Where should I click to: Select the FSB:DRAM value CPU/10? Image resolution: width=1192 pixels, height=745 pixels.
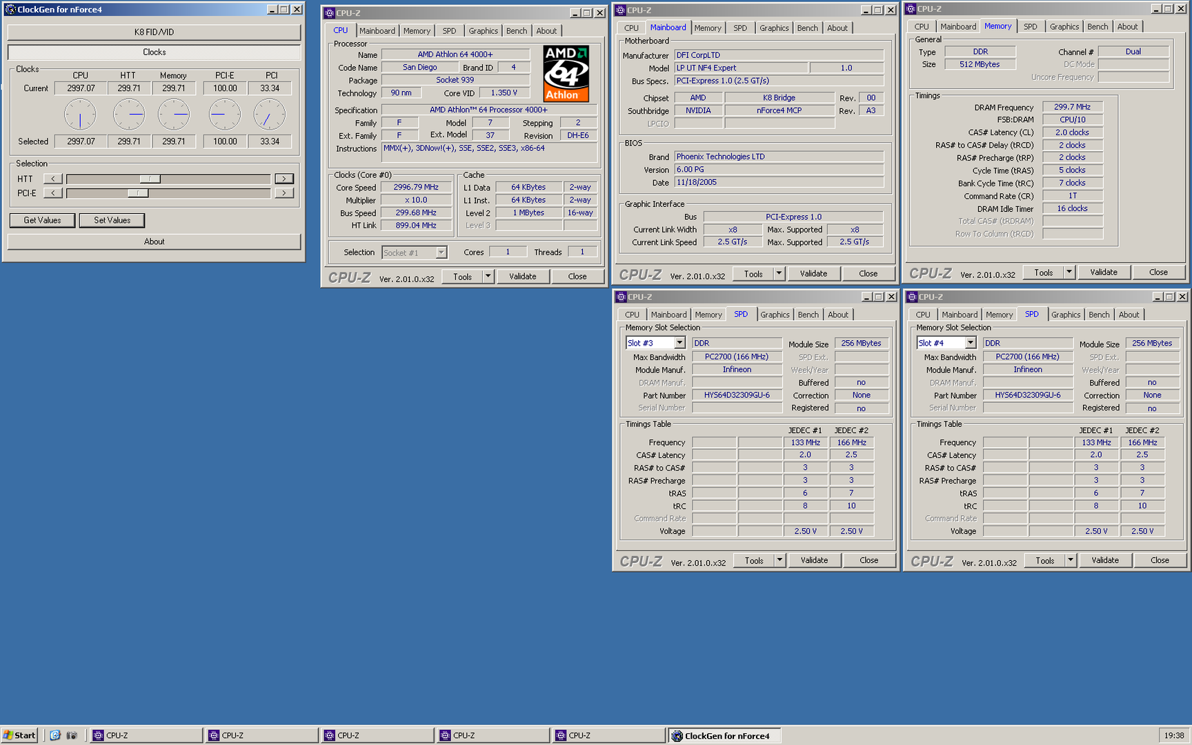[x=1073, y=119]
